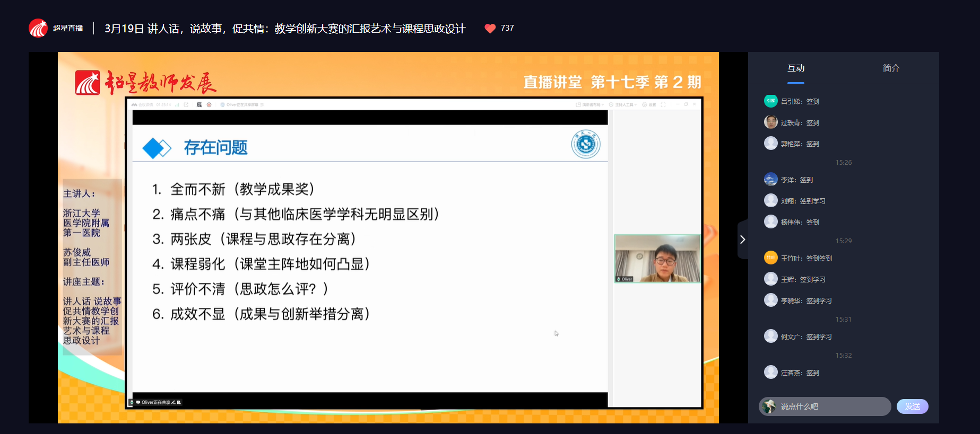This screenshot has width=980, height=434.
Task: Like the stream with the heart icon
Action: tap(490, 28)
